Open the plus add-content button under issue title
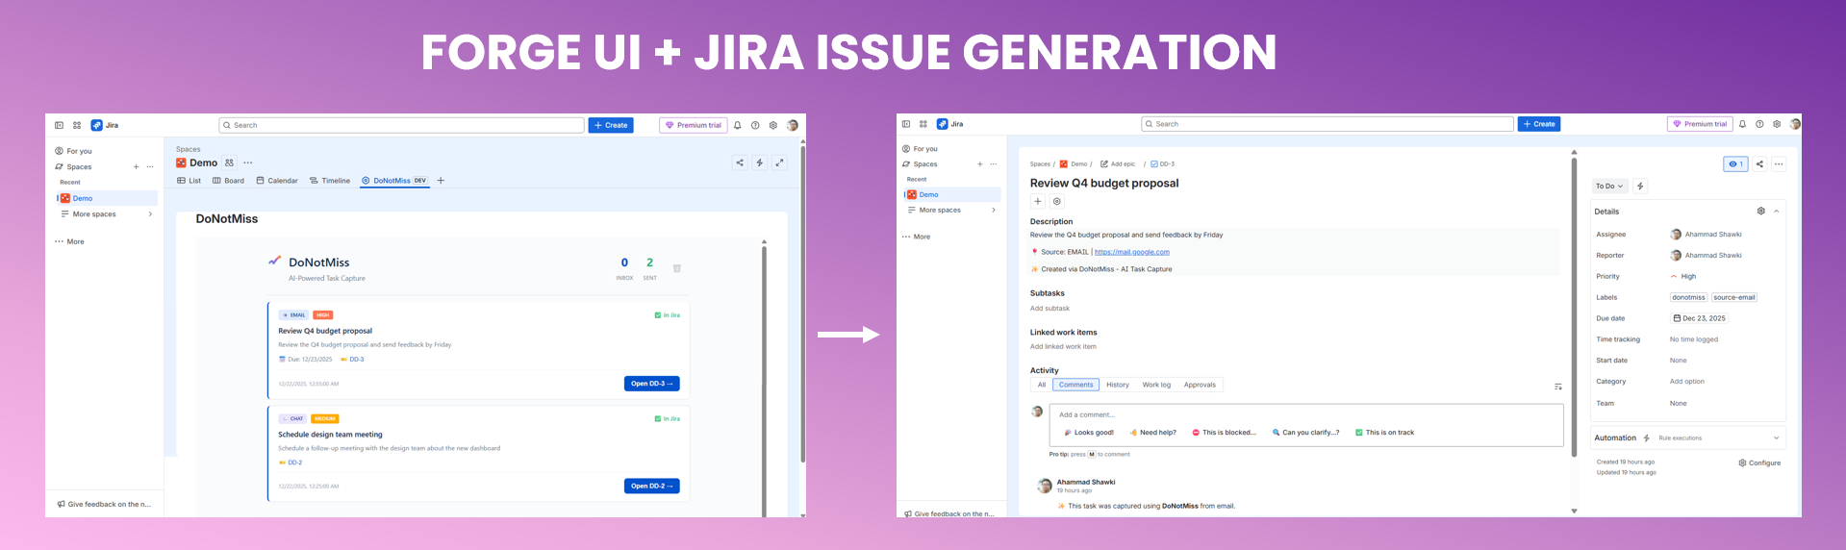This screenshot has width=1846, height=550. (x=1038, y=201)
